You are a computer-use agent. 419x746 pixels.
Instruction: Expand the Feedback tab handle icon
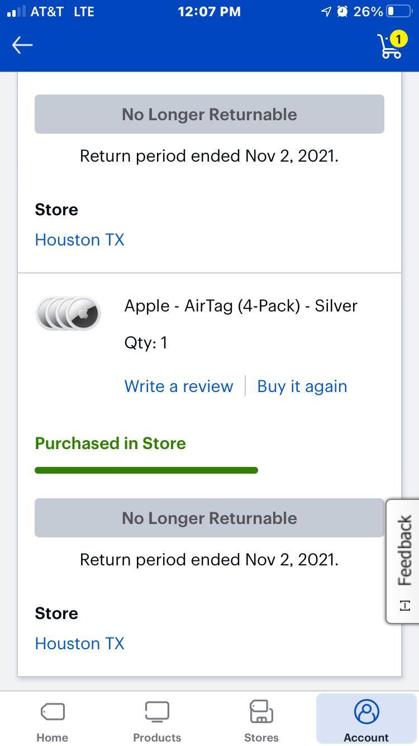coord(404,606)
